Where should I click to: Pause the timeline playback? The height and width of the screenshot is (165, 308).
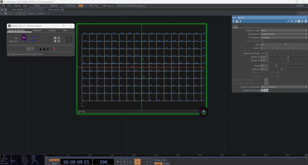[124, 162]
